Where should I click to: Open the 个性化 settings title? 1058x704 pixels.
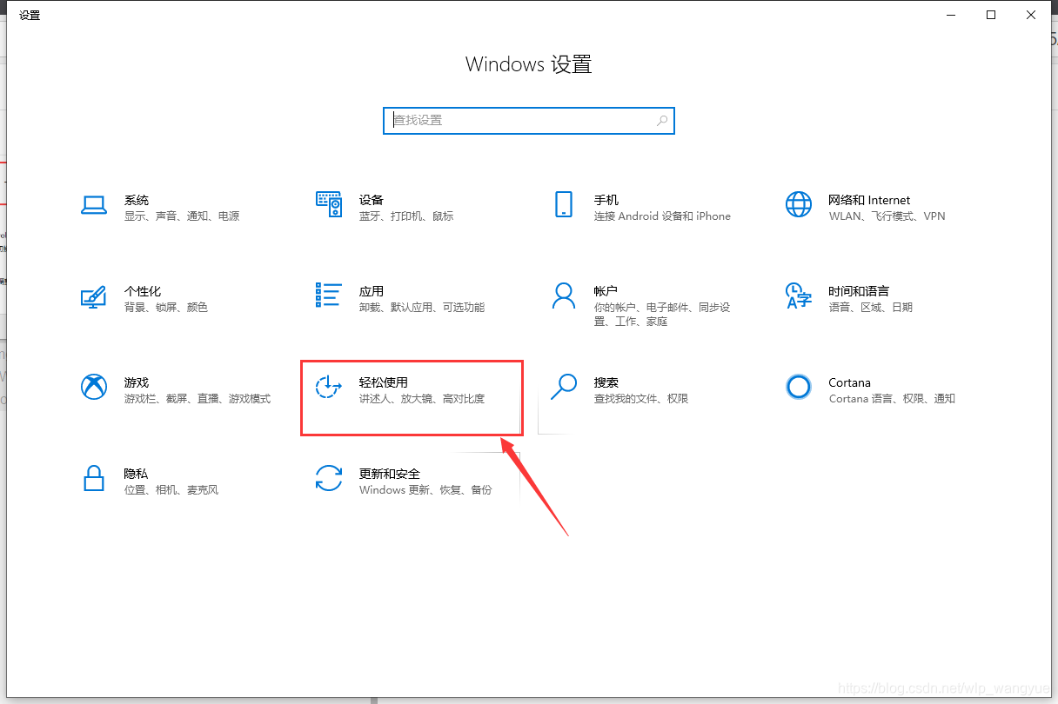pos(142,291)
